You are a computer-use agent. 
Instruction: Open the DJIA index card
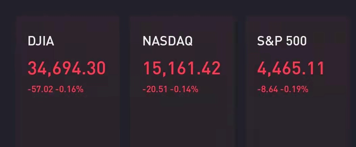pos(68,81)
